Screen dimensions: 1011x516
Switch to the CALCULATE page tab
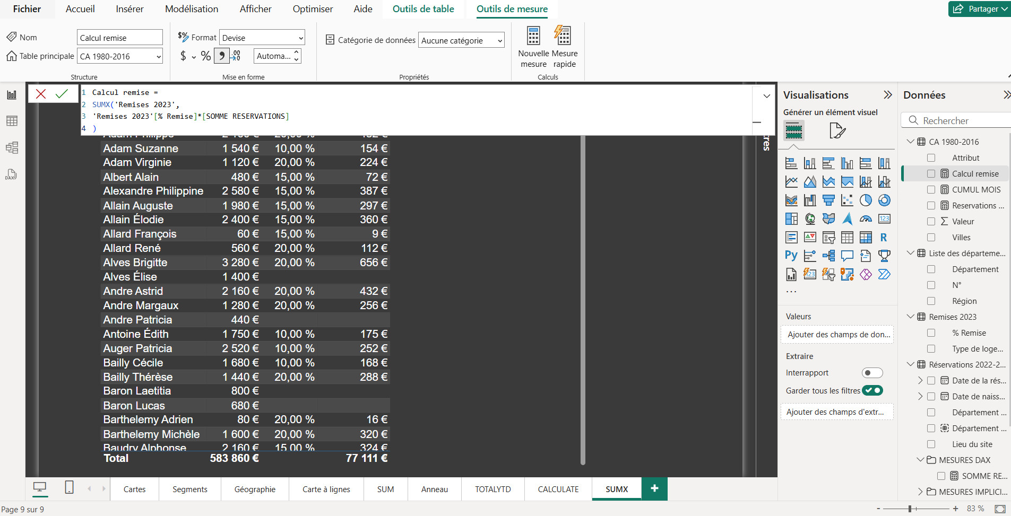coord(558,489)
